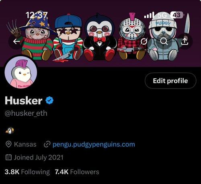
Task: Open the horror penguins banner image
Action: (100, 33)
